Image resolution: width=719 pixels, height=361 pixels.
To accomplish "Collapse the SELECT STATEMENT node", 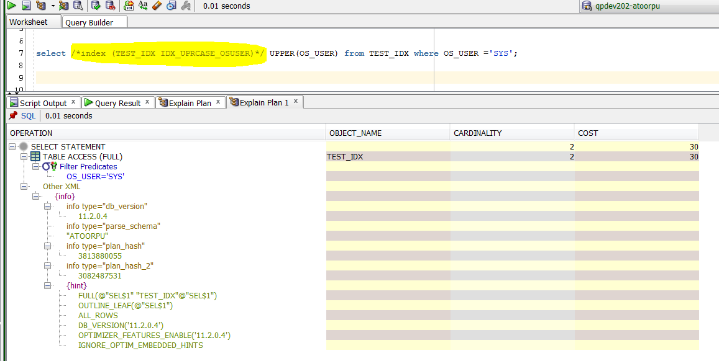I will [12, 147].
